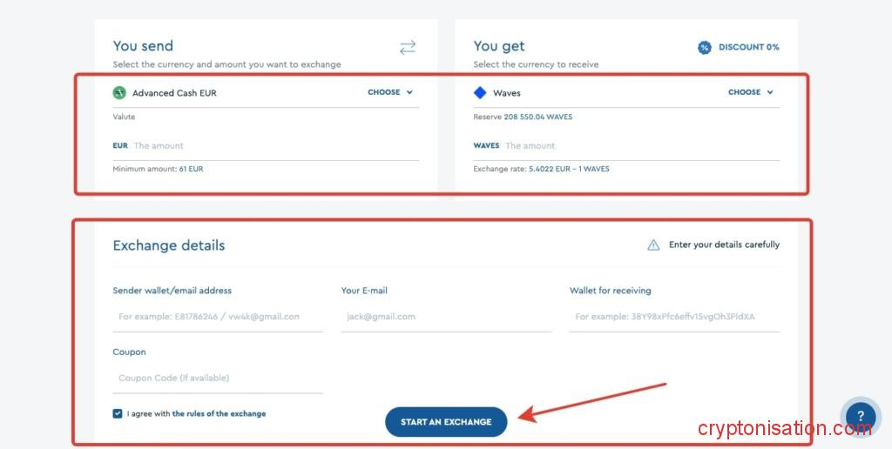
Task: Focus the Your E-mail input field
Action: (x=446, y=317)
